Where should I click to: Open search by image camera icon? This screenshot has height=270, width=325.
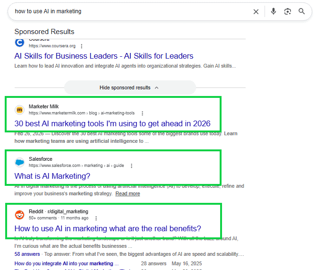point(288,11)
